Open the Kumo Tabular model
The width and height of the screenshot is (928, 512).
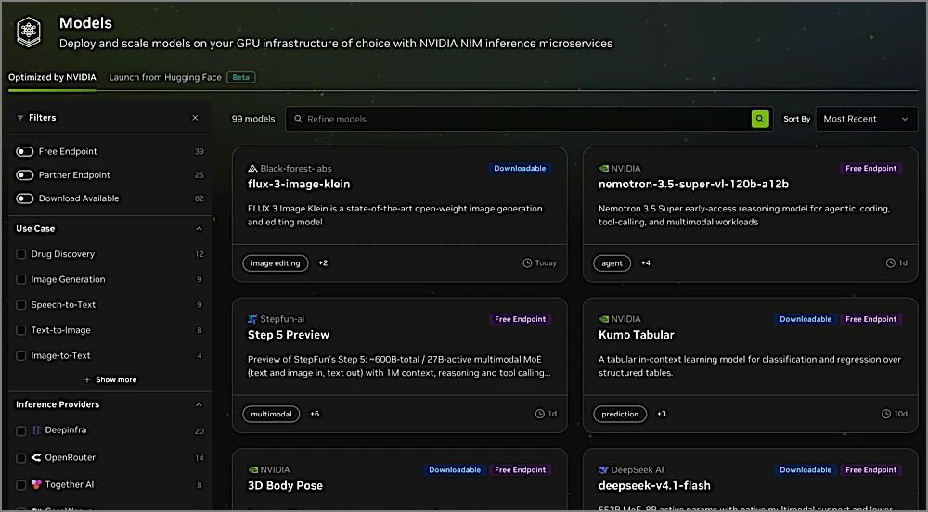click(x=636, y=335)
